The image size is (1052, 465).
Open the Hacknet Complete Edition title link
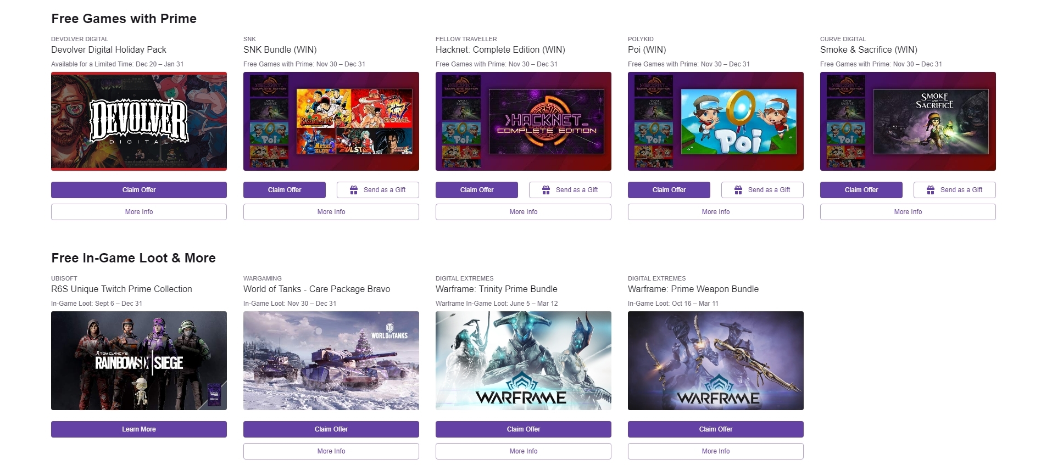[x=500, y=49]
